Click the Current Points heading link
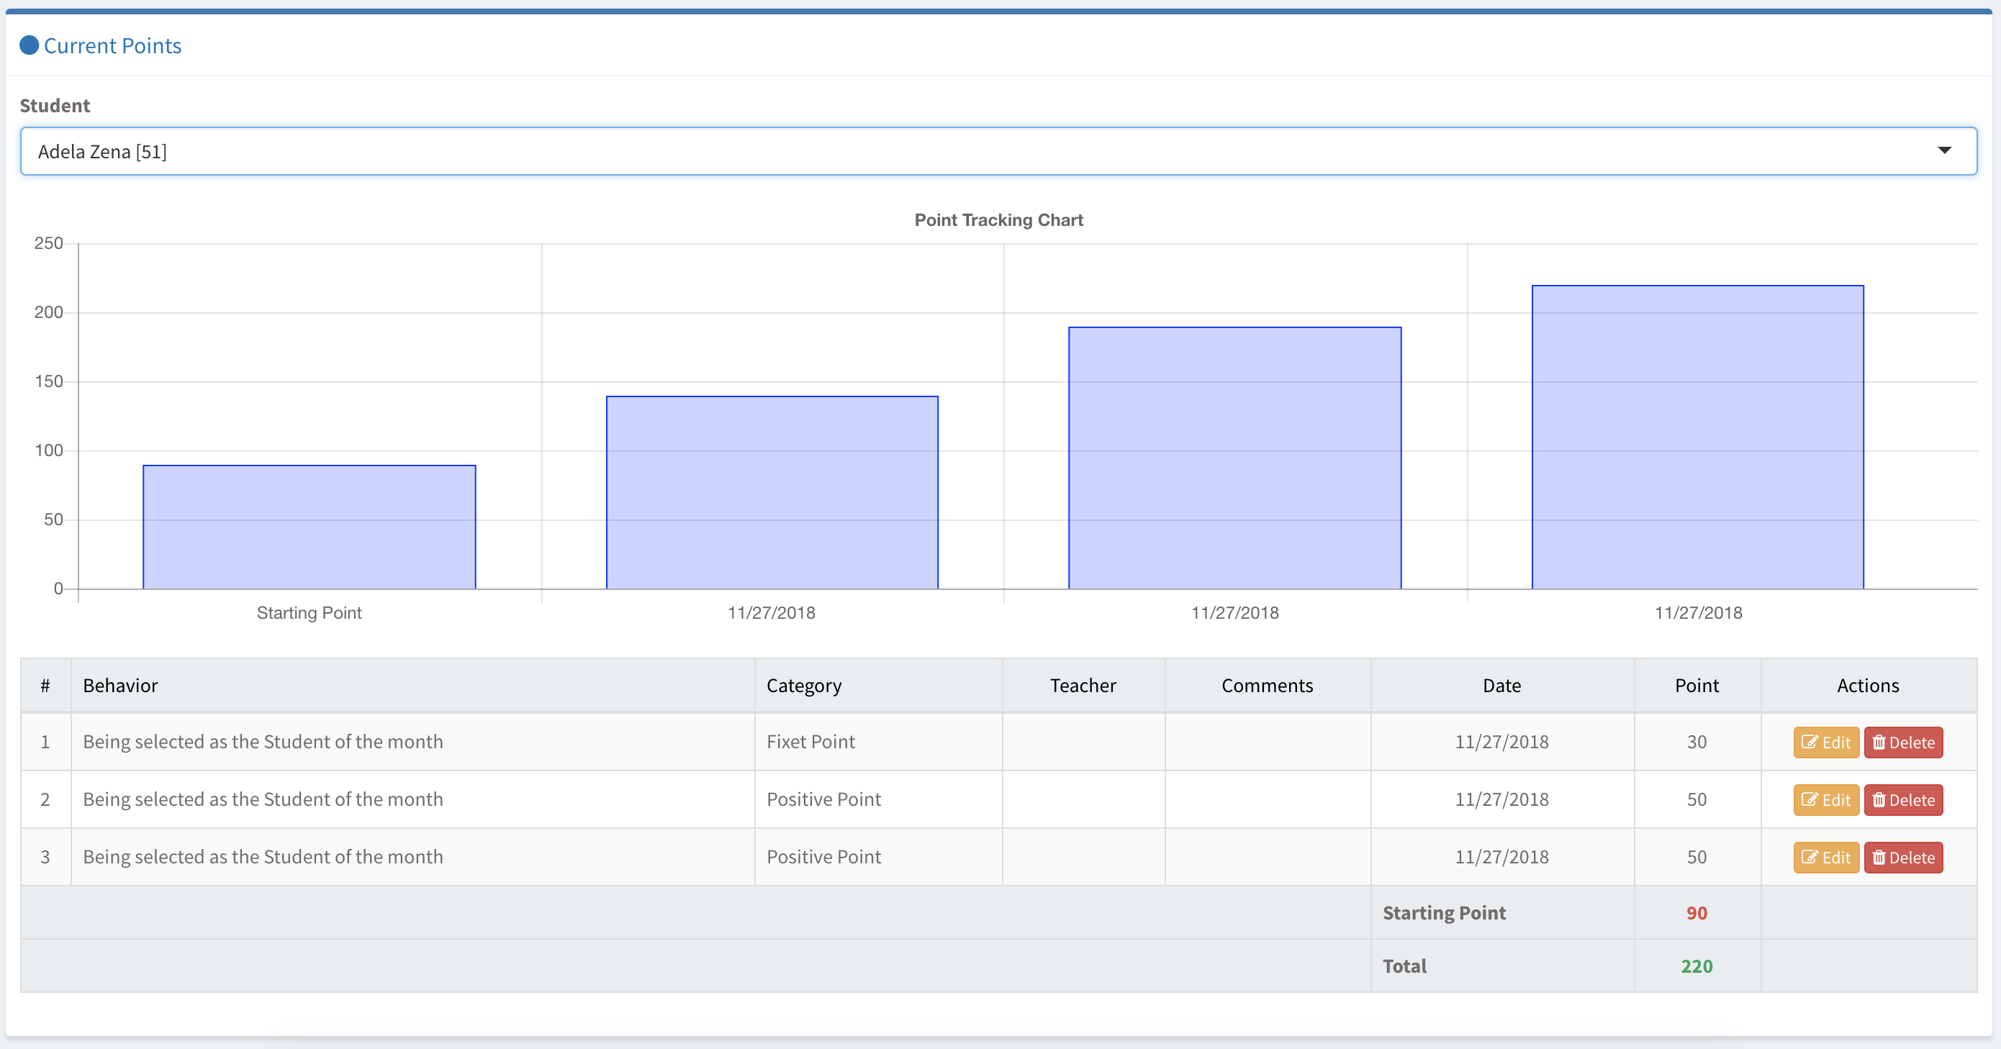Viewport: 2001px width, 1049px height. click(112, 46)
